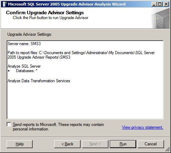The height and width of the screenshot is (153, 171).
Task: Click the resize grip in window corner
Action: pyautogui.click(x=167, y=150)
